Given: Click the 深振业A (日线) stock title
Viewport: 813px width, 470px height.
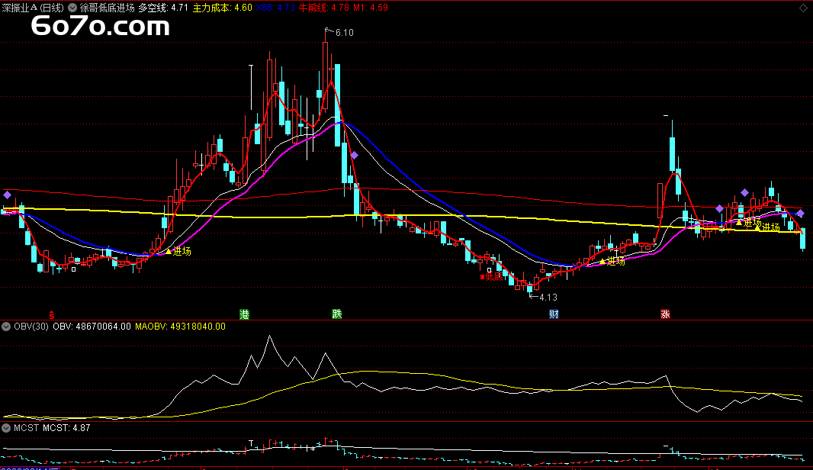Looking at the screenshot, I should (x=33, y=8).
